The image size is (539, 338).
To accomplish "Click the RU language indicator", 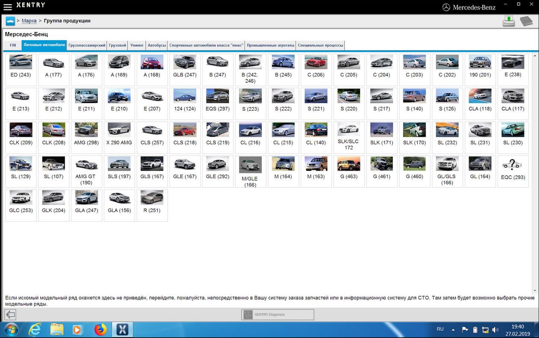I will (440, 329).
